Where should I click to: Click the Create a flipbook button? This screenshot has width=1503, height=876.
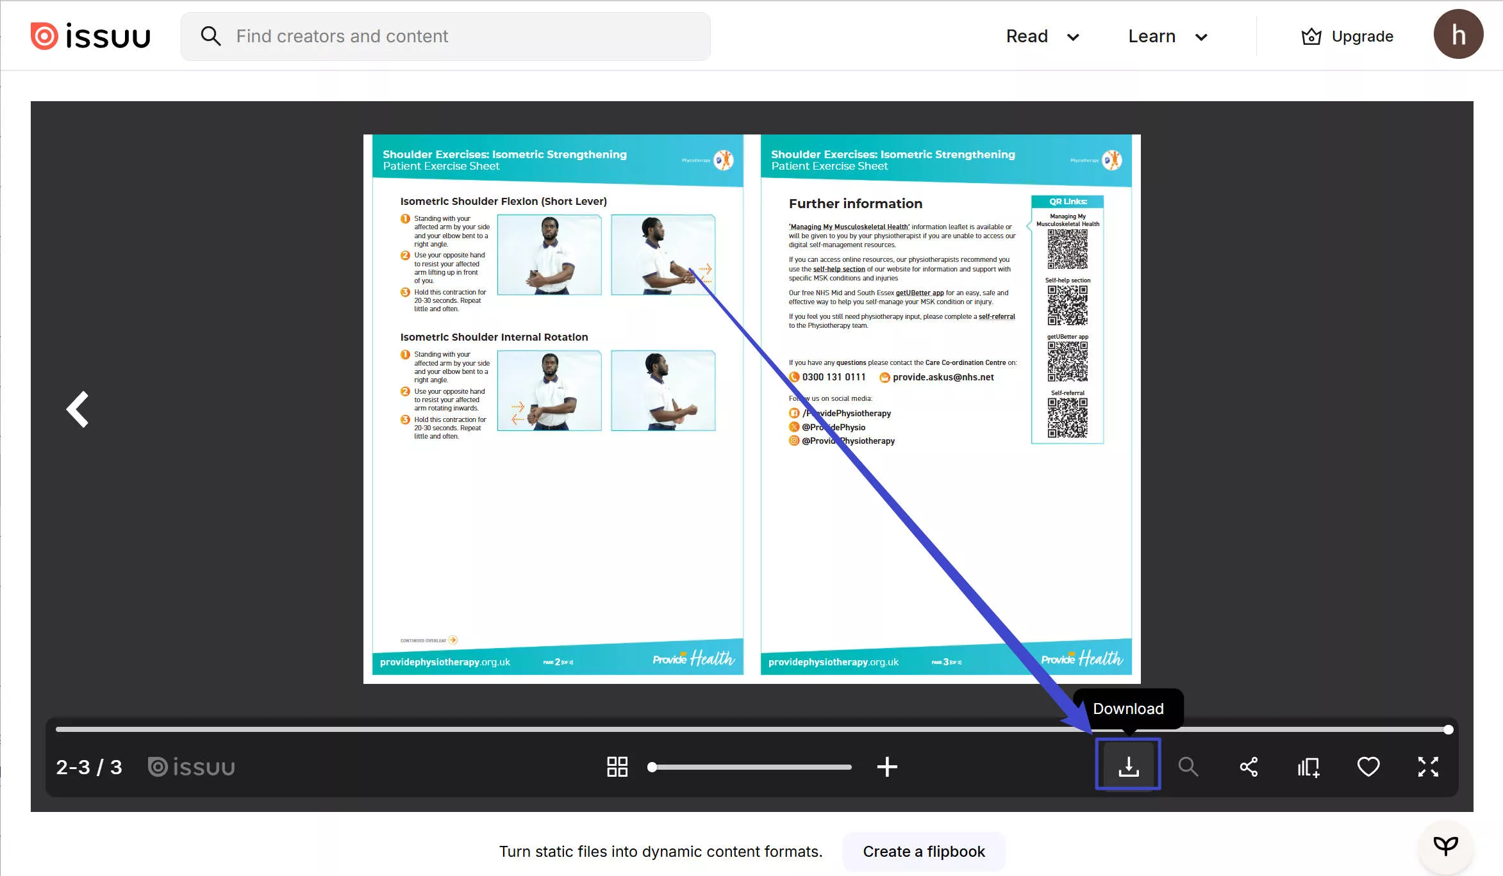[924, 852]
